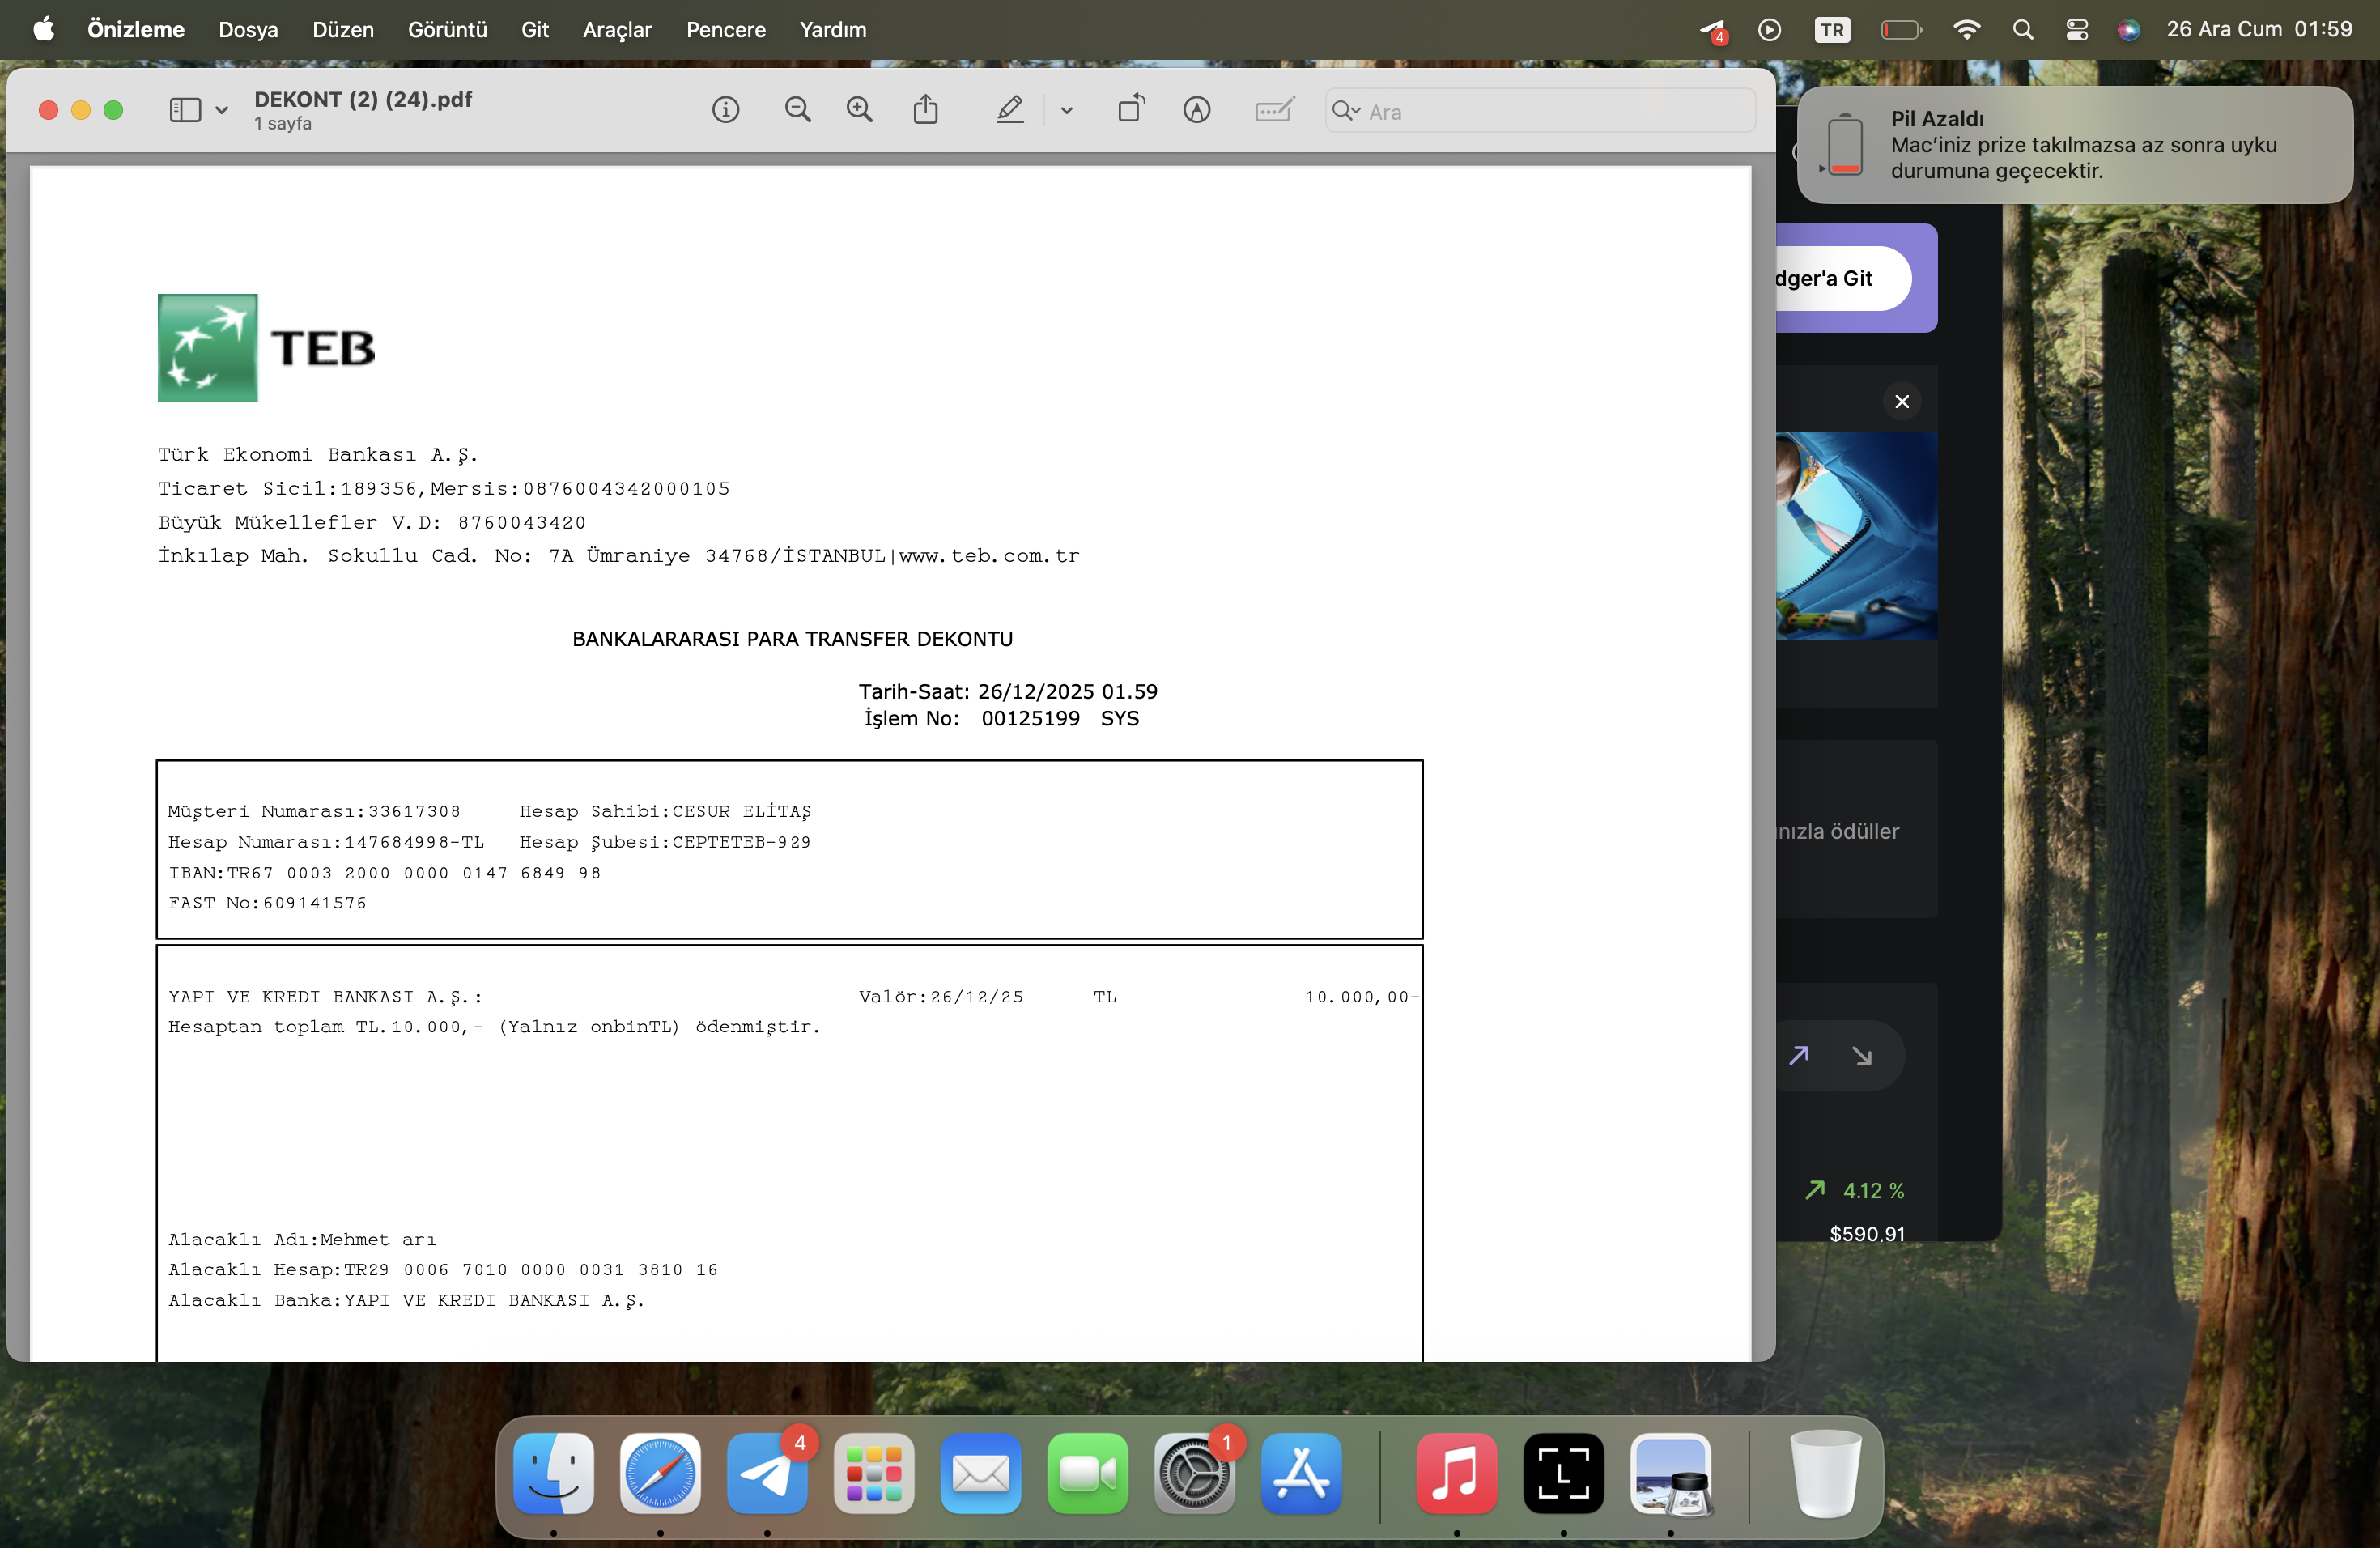Image resolution: width=2380 pixels, height=1548 pixels.
Task: Open the Pencere menu
Action: pos(726,30)
